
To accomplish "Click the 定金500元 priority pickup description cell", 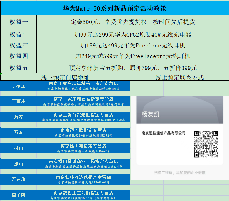I will click(133, 22).
